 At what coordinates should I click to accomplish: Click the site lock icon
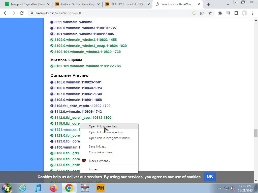pyautogui.click(x=32, y=13)
